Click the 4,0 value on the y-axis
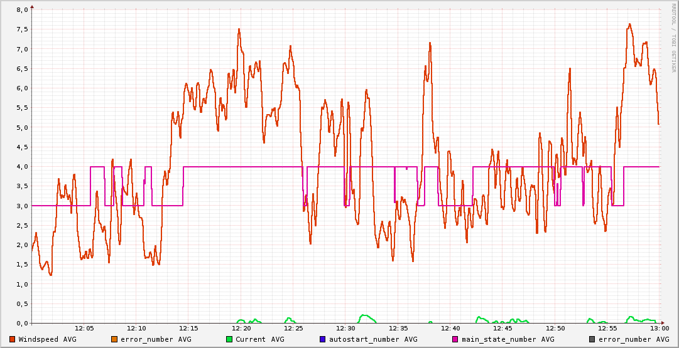679x348 pixels. (x=22, y=167)
